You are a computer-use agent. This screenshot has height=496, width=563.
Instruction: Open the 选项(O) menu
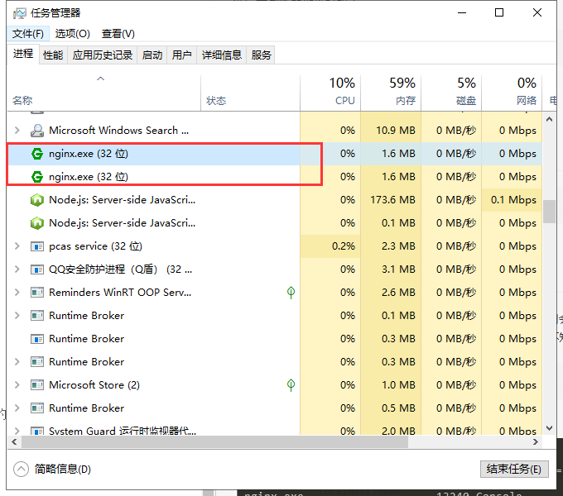click(73, 34)
